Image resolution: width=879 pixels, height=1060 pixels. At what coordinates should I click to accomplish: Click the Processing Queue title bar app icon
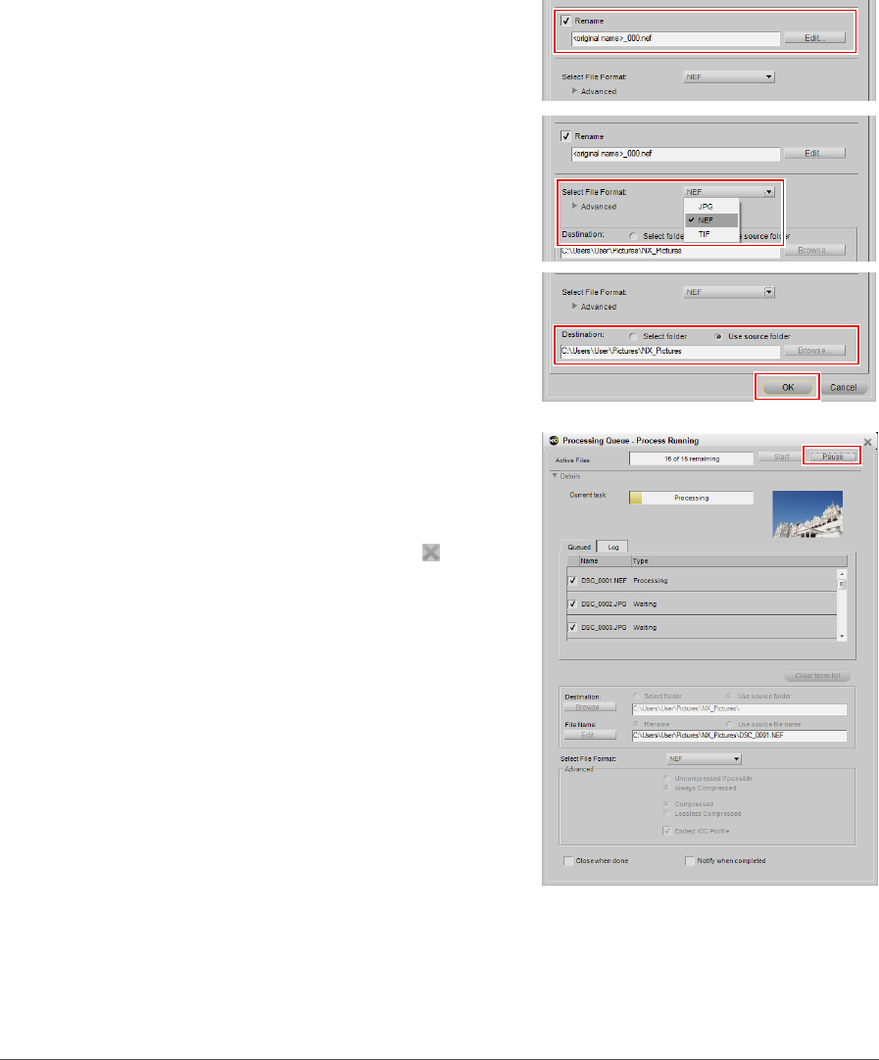[554, 440]
